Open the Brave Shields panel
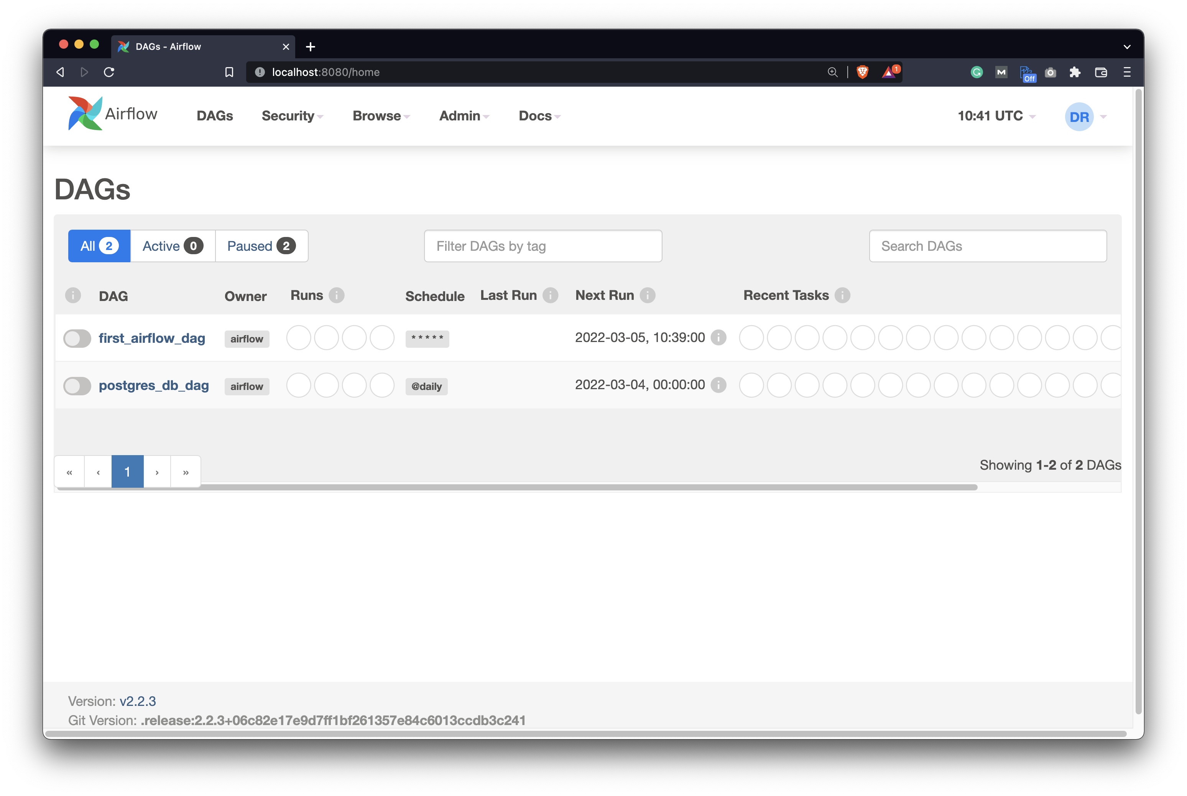Image resolution: width=1187 pixels, height=796 pixels. tap(862, 72)
